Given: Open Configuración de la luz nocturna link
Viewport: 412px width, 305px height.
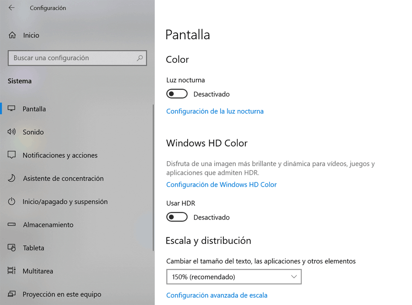Looking at the screenshot, I should 215,111.
